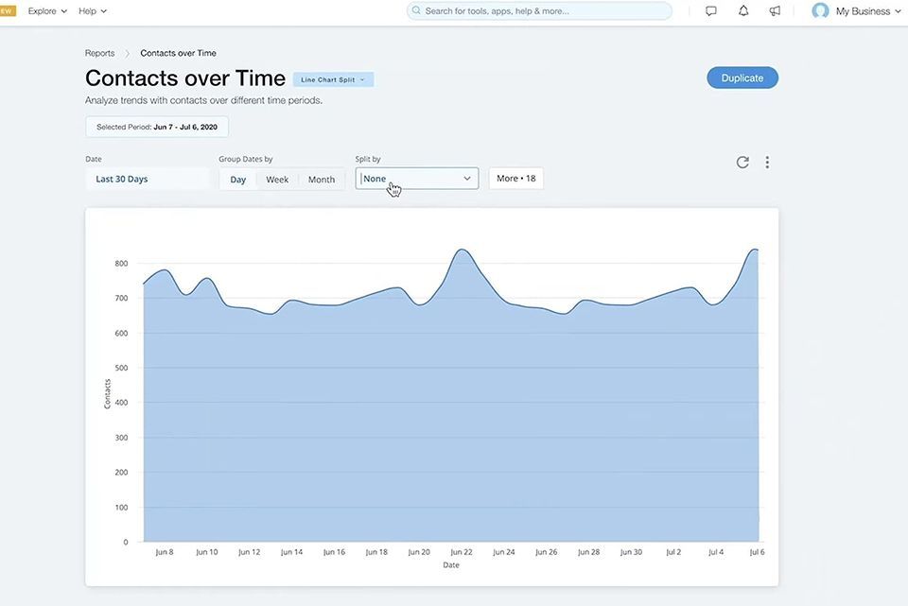Click the My Business profile avatar
This screenshot has width=908, height=606.
click(820, 10)
